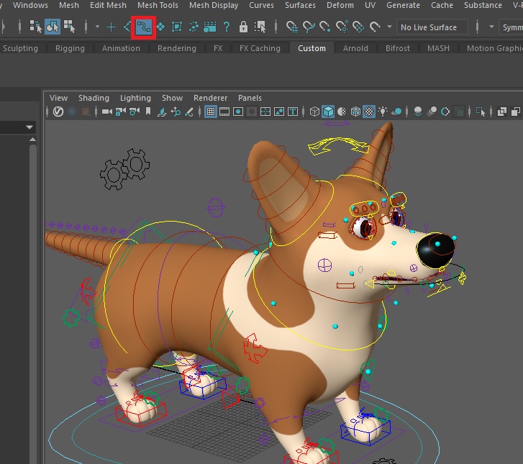Open the viewport bookmarks icon
The width and height of the screenshot is (523, 464).
(148, 112)
